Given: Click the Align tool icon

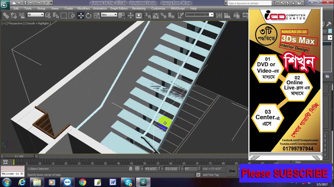Looking at the screenshot, I should click(x=227, y=16).
